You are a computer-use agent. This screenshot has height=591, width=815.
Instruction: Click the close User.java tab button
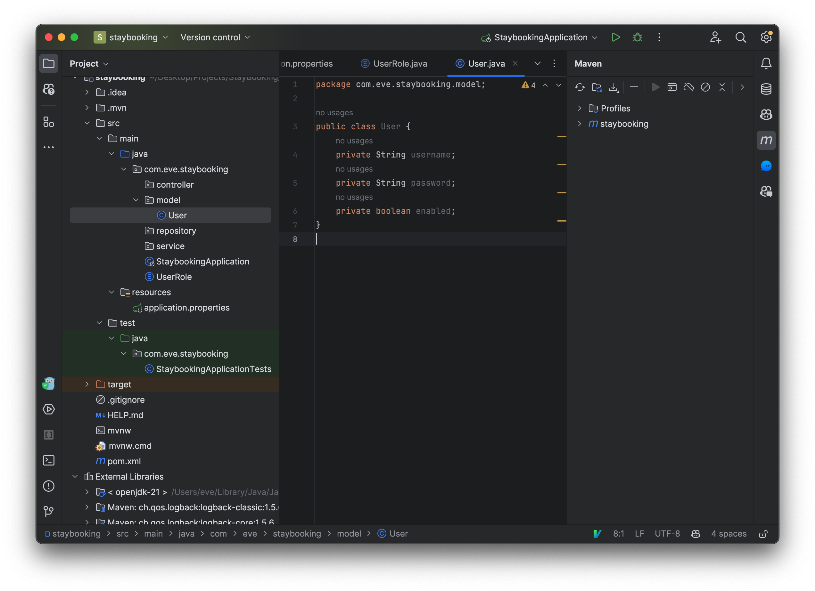click(x=516, y=63)
